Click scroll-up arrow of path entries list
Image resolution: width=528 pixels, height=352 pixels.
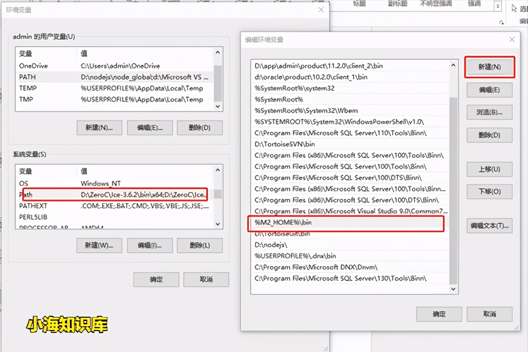[453, 65]
